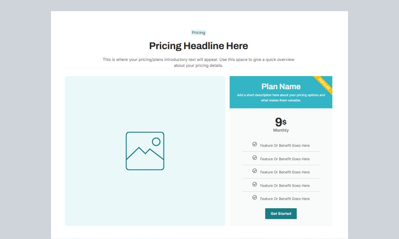Screen dimensions: 399x239
Task: Click the small Pricing tag label
Action: (x=199, y=33)
